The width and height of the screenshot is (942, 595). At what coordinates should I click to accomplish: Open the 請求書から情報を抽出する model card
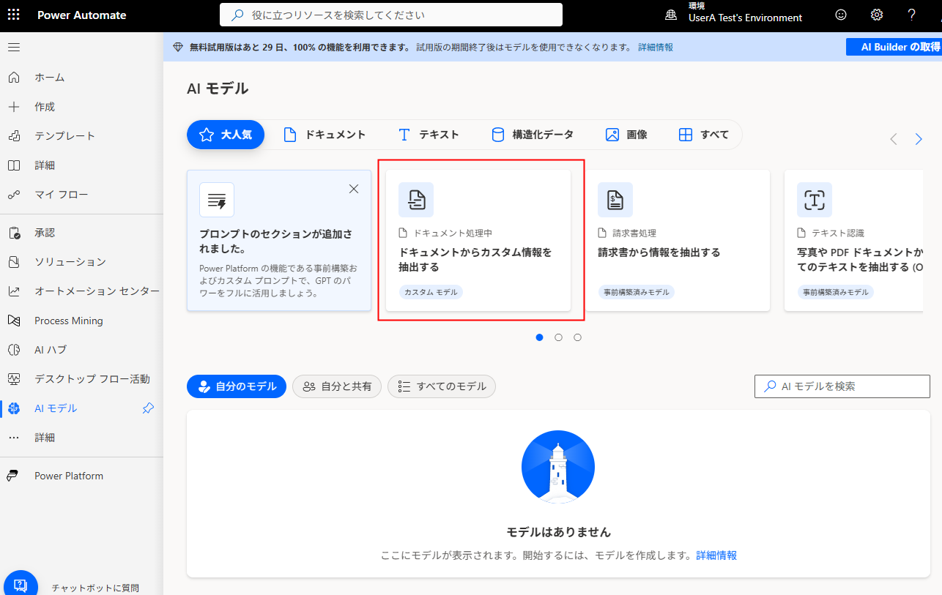pyautogui.click(x=678, y=241)
